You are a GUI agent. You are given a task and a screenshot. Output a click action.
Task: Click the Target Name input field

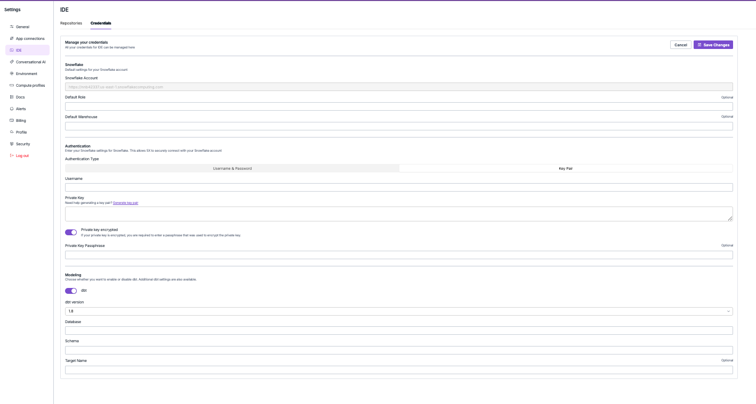(399, 369)
